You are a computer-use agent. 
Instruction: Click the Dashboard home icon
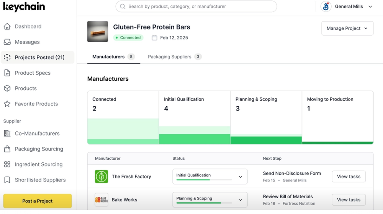7,26
